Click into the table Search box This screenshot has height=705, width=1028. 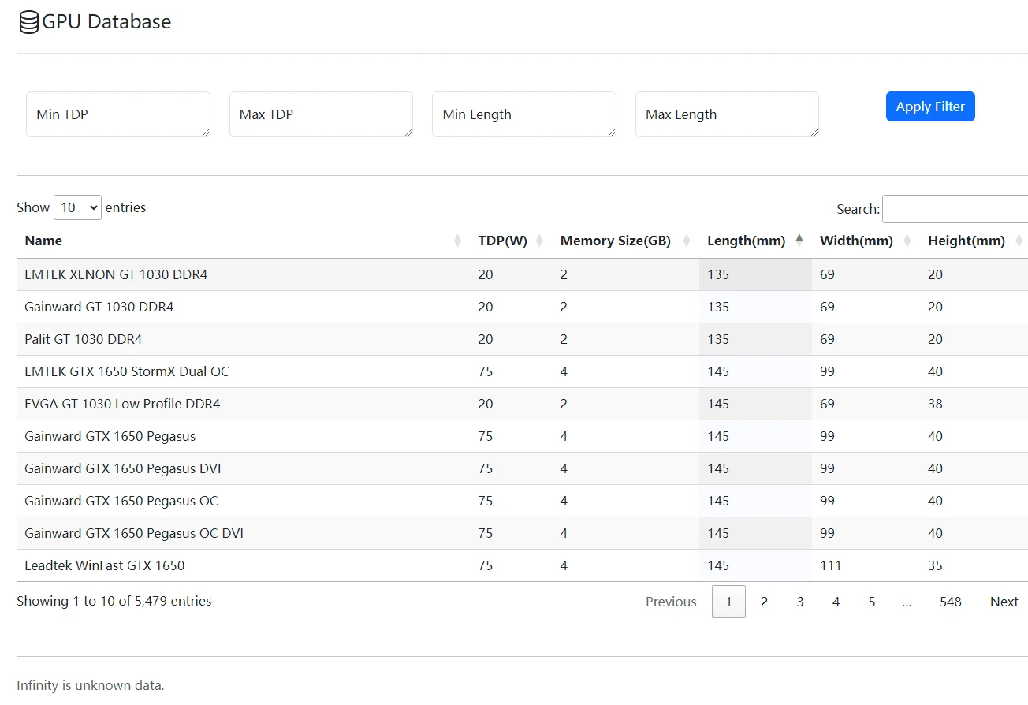click(955, 209)
